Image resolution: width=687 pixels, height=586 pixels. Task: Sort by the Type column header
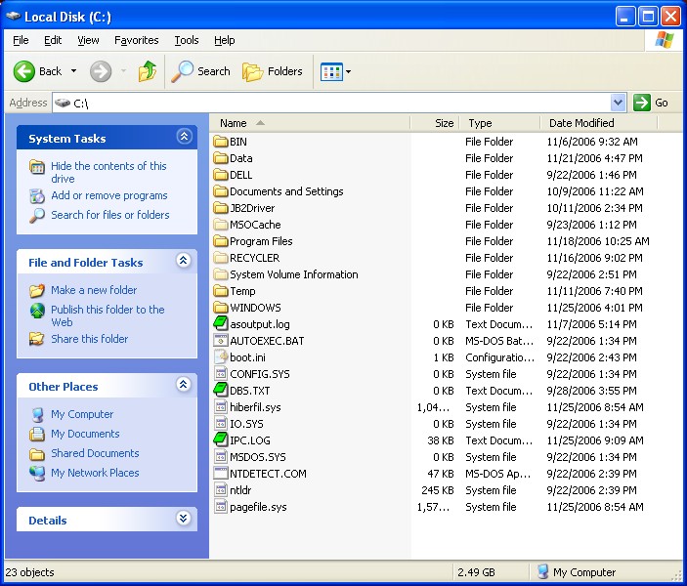tap(499, 123)
